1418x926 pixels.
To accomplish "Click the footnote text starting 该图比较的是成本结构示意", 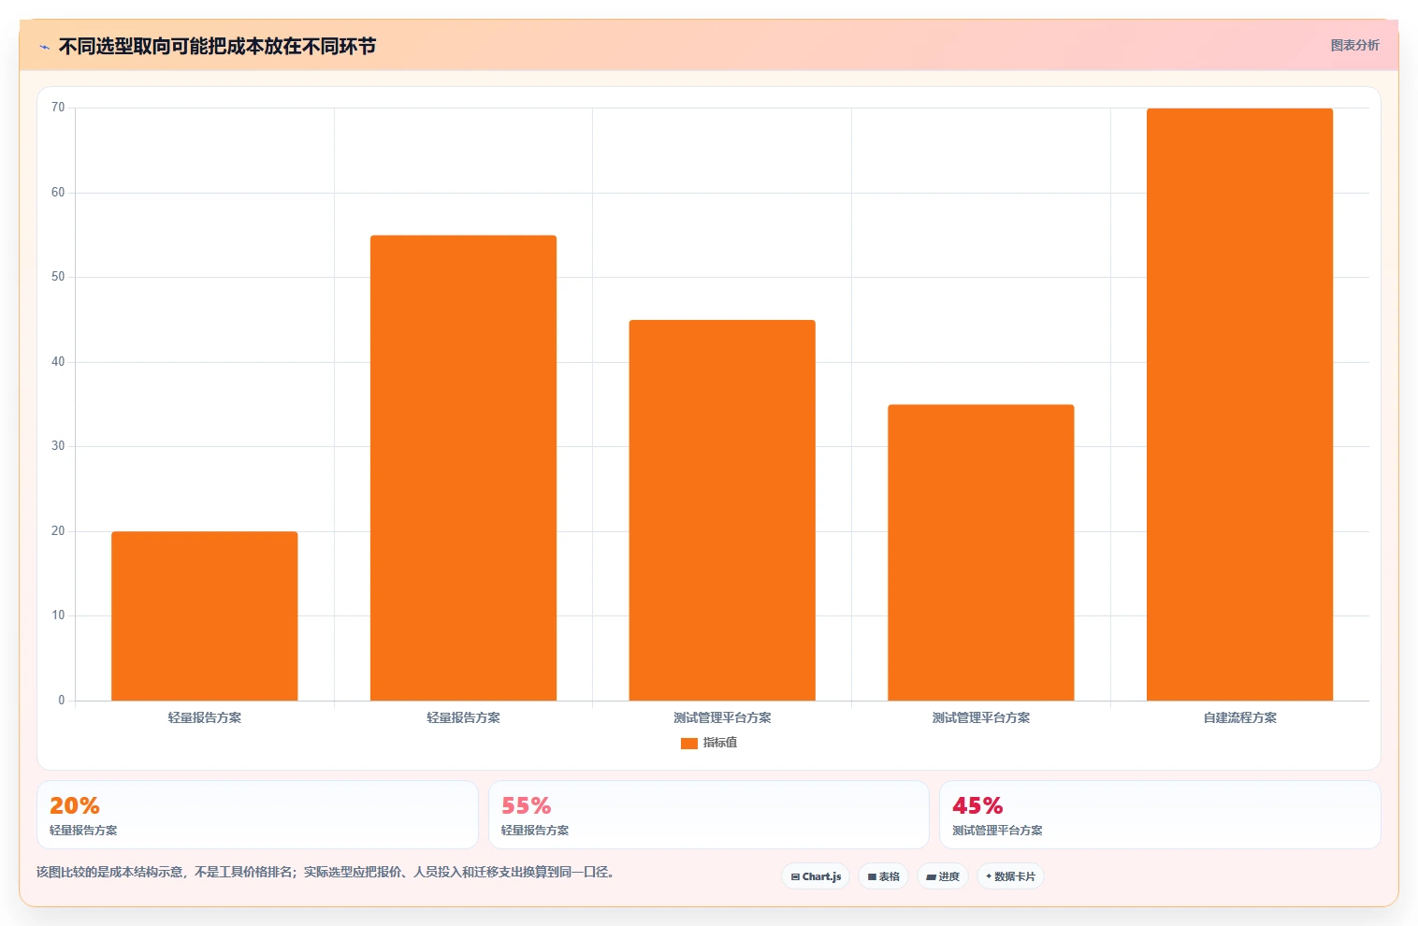I will 326,872.
